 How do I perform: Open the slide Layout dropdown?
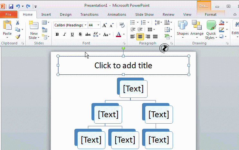[45, 23]
